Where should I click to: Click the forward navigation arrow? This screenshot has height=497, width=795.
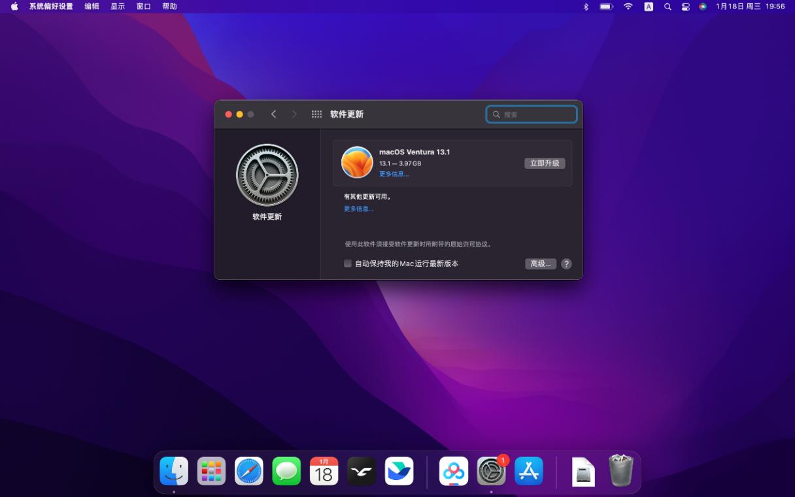click(294, 114)
